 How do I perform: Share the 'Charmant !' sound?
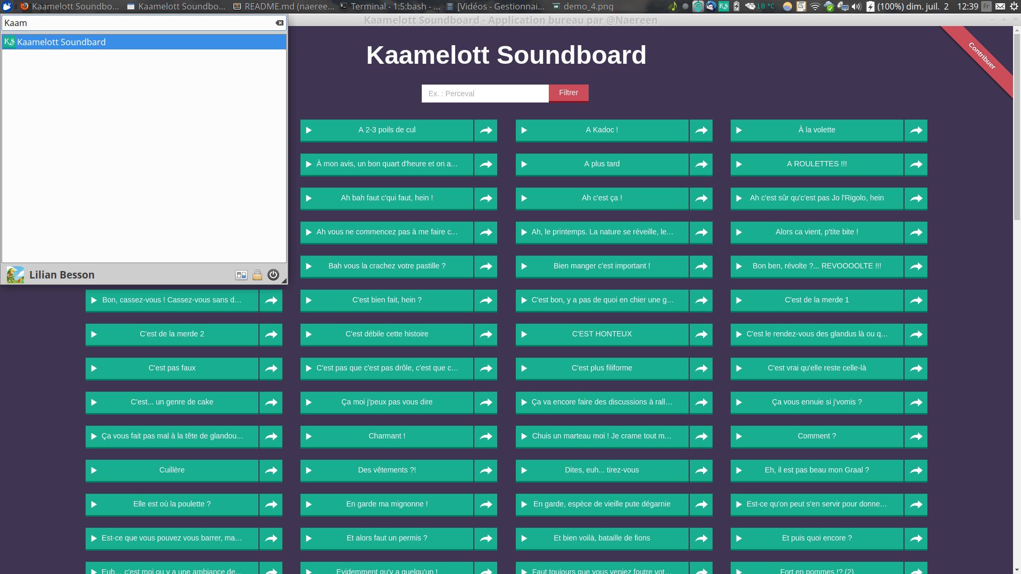[486, 436]
